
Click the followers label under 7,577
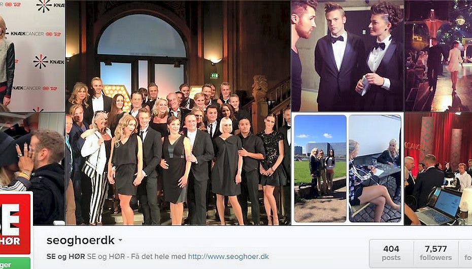[x=436, y=258]
